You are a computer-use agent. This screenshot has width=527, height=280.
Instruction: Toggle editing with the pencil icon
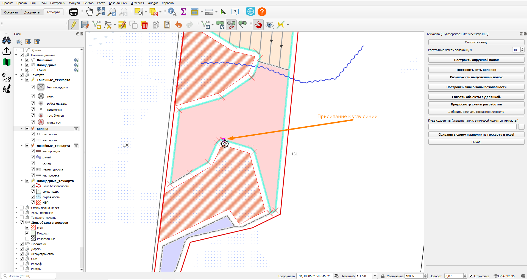click(x=74, y=25)
